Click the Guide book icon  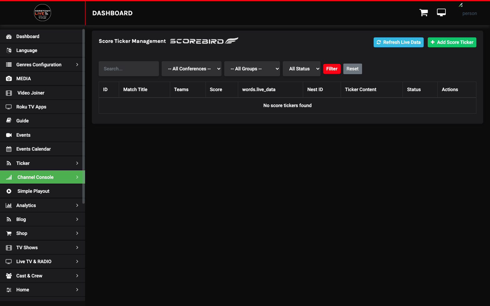[9, 121]
